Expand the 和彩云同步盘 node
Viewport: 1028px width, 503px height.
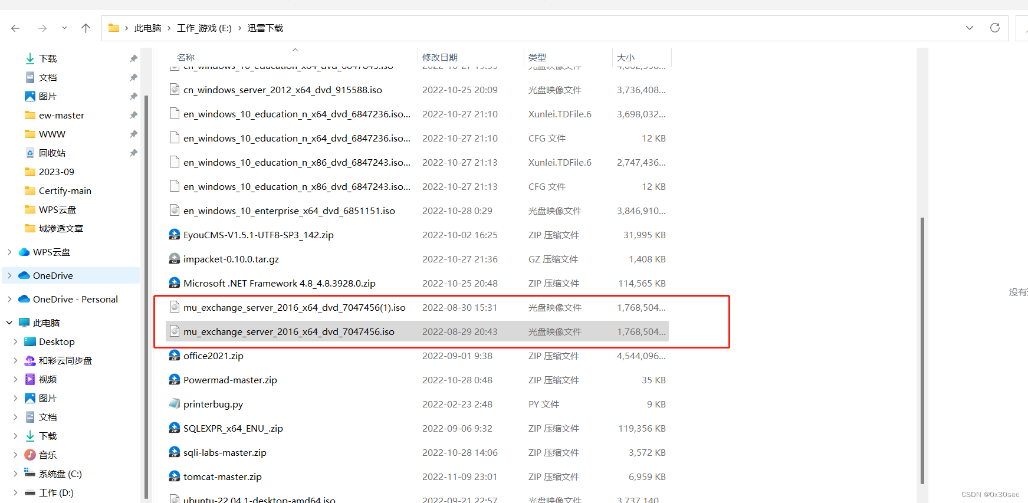pos(15,360)
